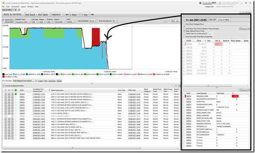The image size is (255, 153).
Task: Open the Fuel Type (All) dropdown
Action: (x=35, y=22)
